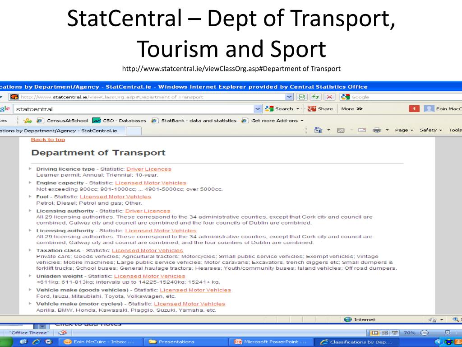The width and height of the screenshot is (462, 347).
Task: Click the compatibility view icon beside address bar
Action: (302, 97)
